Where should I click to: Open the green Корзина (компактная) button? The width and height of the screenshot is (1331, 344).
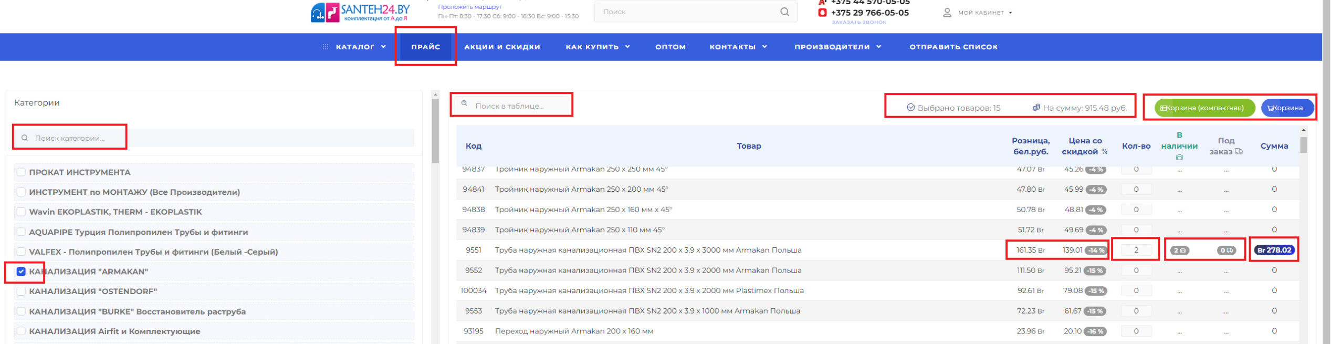coord(1204,108)
